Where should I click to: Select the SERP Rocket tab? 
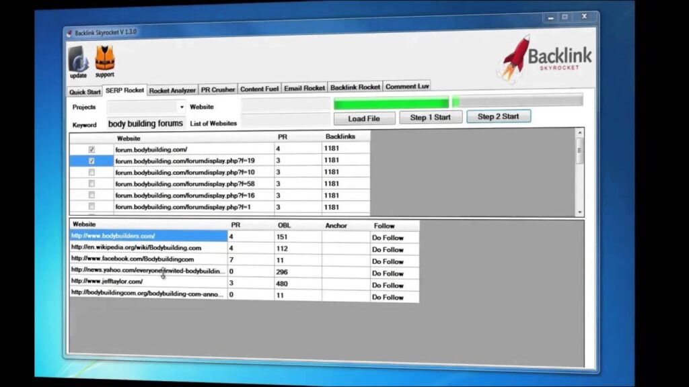pos(124,90)
